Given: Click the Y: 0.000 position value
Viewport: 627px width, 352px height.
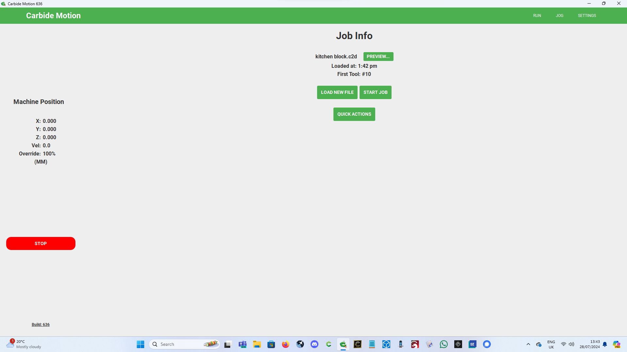Looking at the screenshot, I should click(46, 129).
